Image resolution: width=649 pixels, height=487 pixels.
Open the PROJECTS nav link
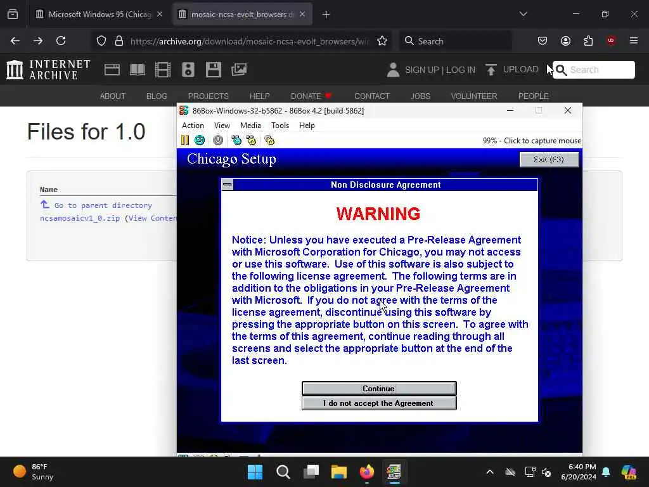pos(208,96)
